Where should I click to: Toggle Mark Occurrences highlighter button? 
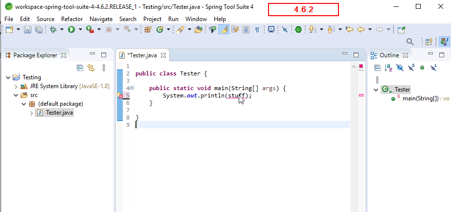point(224,29)
